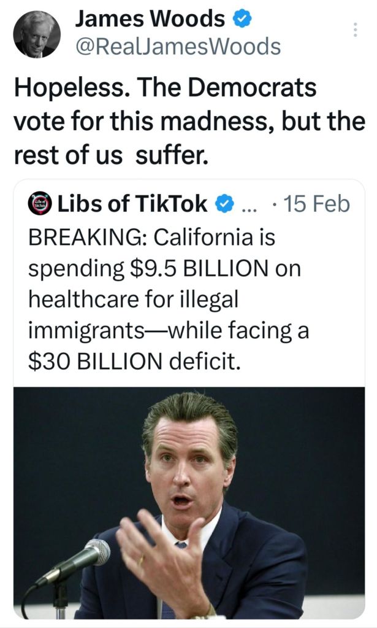Click the verified badge beside James Woods
The image size is (377, 628).
coord(242,20)
